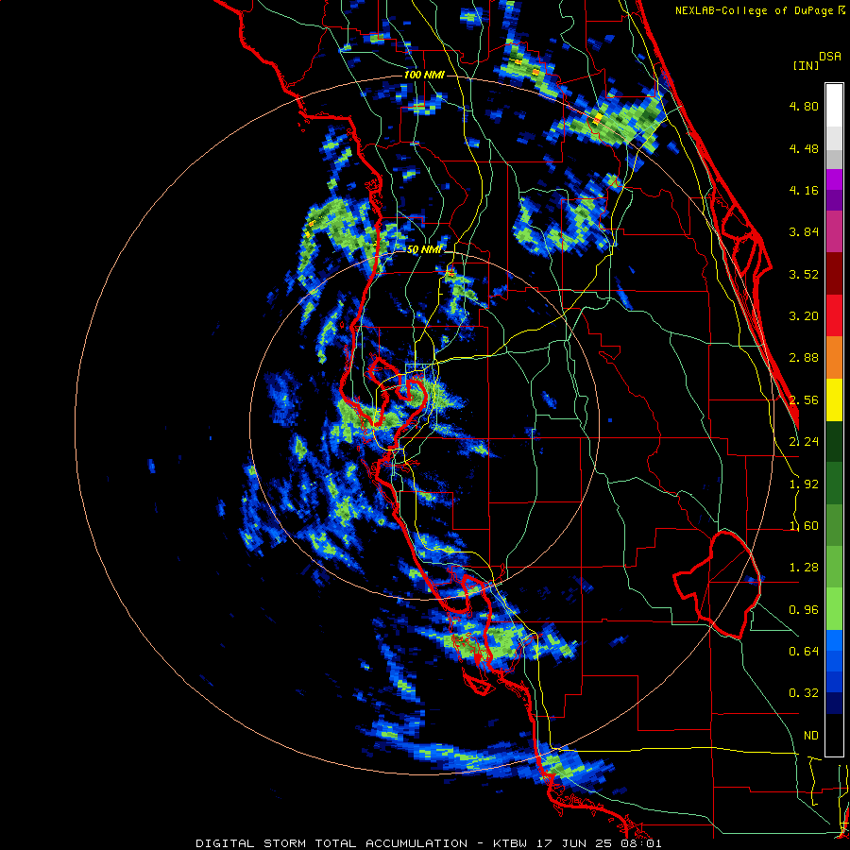The width and height of the screenshot is (850, 850).
Task: Pick the dark purple legend swatch
Action: tap(834, 200)
